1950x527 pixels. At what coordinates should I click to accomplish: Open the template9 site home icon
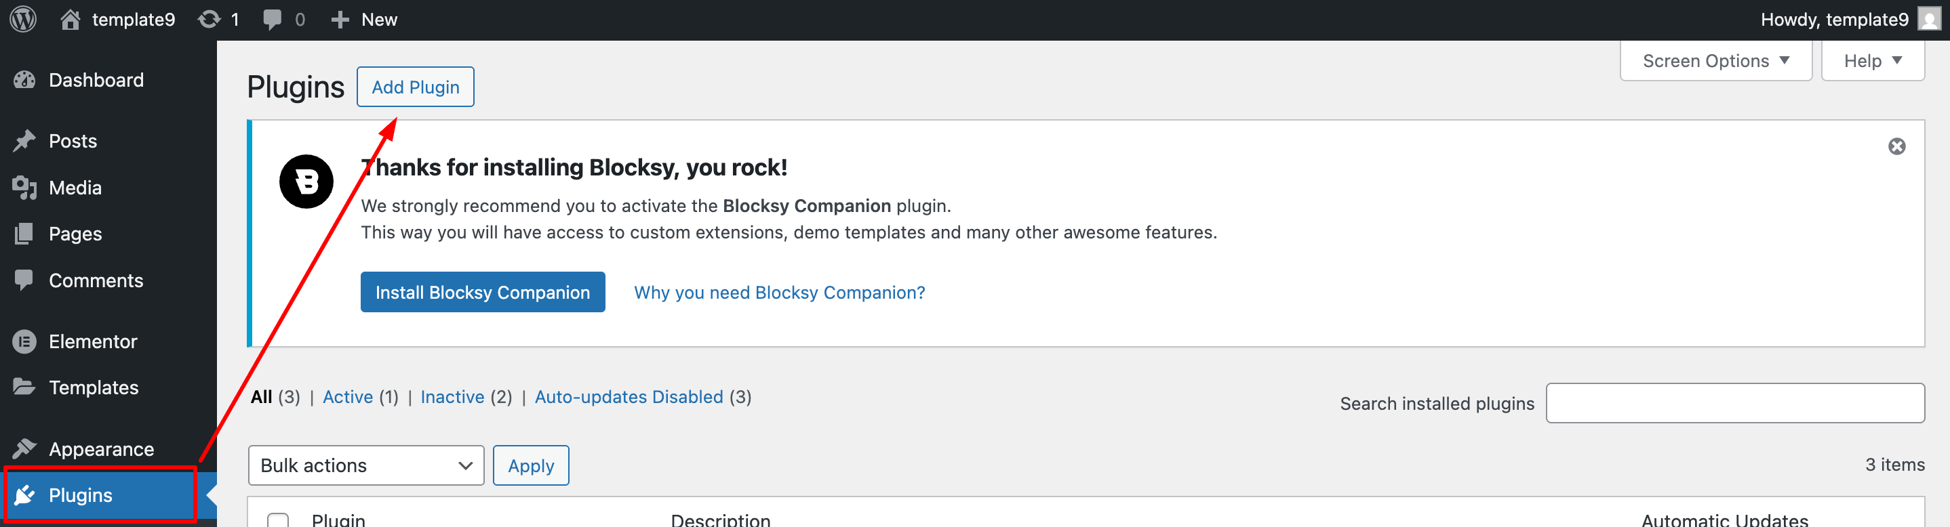[71, 20]
